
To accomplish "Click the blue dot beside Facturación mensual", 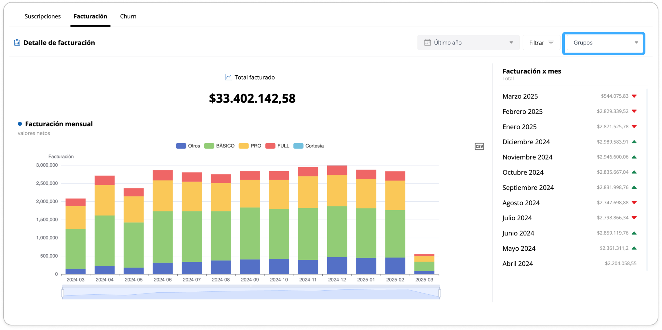I will [20, 124].
